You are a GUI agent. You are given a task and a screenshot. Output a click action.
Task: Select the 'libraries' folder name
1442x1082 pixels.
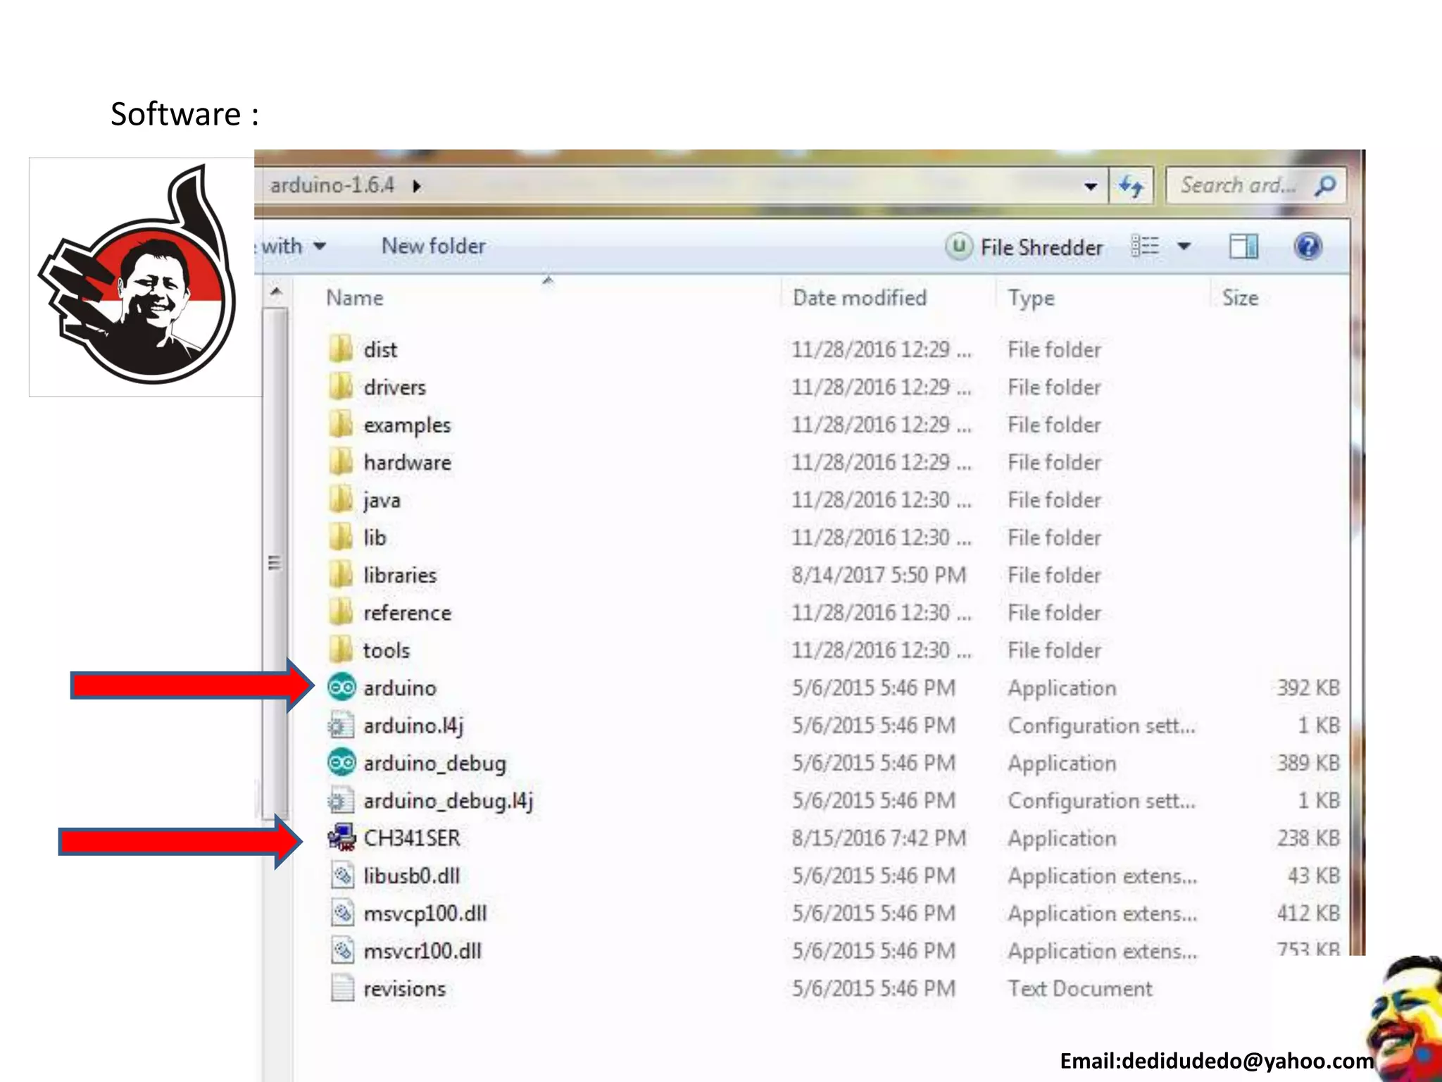[x=400, y=575]
